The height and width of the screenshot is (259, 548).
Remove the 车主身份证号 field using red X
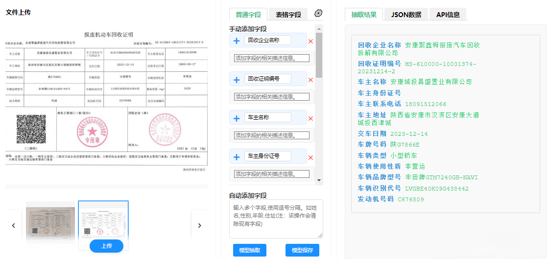310,157
